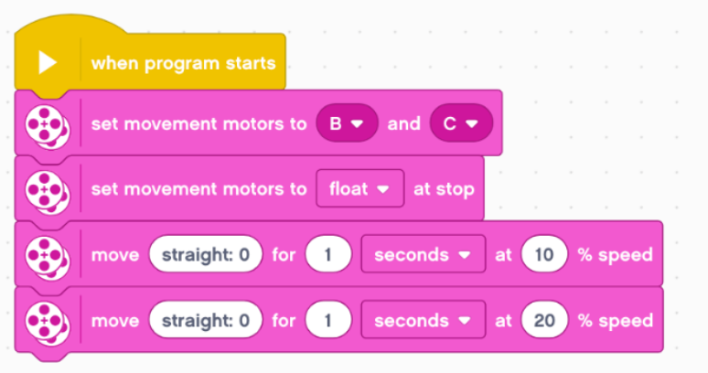708x373 pixels.
Task: Click motor icon on 20% speed move block
Action: (x=48, y=323)
